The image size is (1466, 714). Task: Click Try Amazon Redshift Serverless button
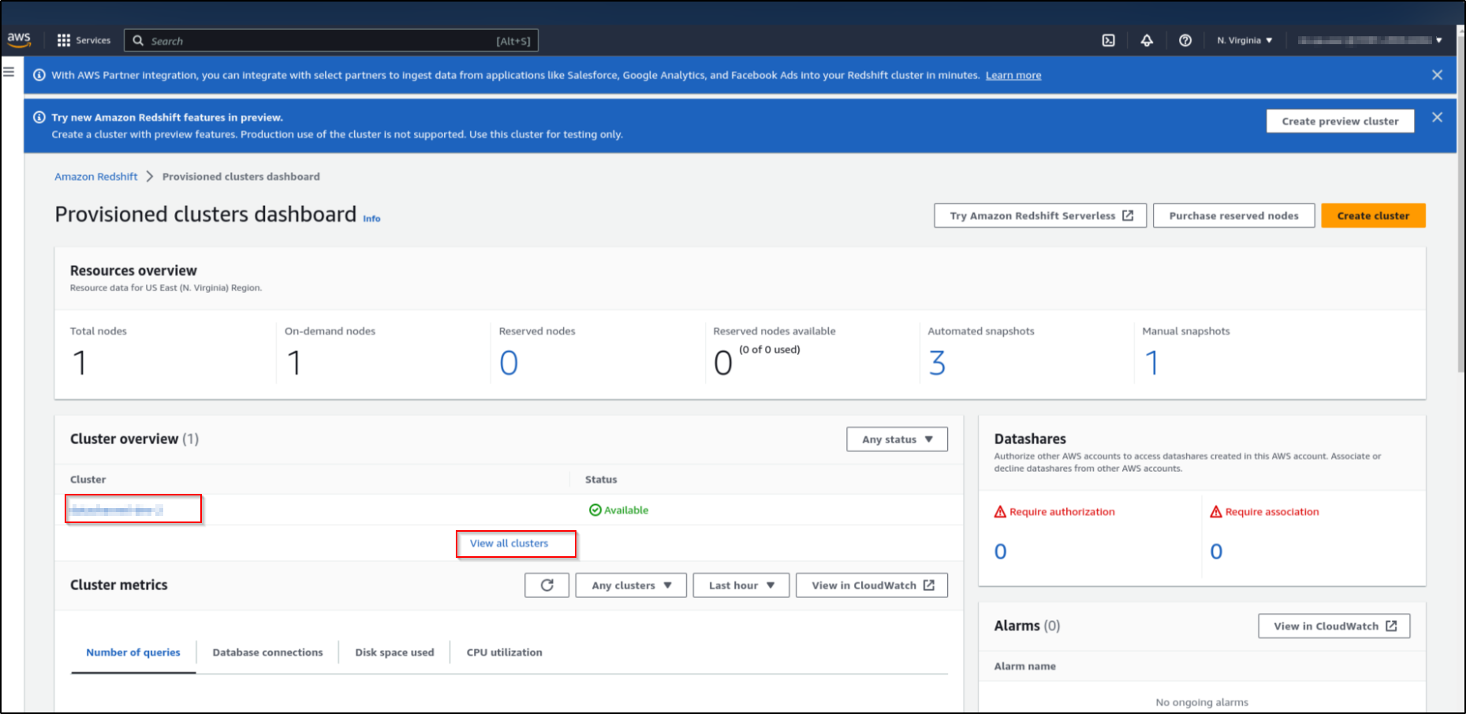[1040, 216]
